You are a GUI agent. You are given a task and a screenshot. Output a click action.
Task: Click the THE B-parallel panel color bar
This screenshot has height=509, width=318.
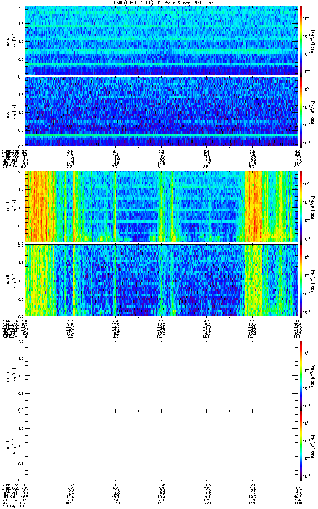click(301, 446)
